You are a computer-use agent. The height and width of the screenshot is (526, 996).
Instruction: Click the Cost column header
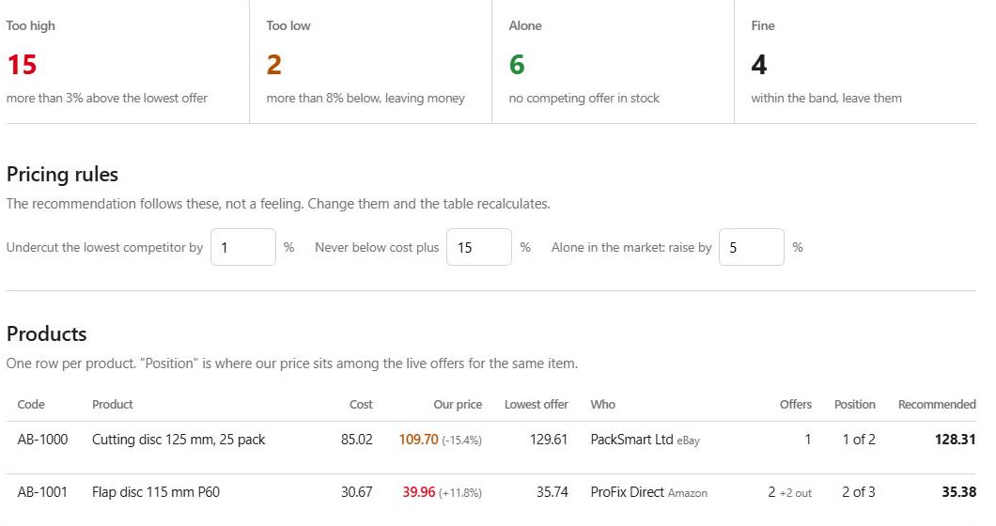361,404
